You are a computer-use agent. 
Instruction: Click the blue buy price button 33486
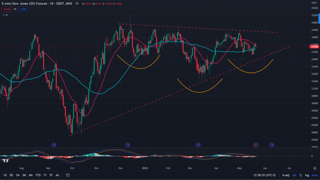(23, 9)
